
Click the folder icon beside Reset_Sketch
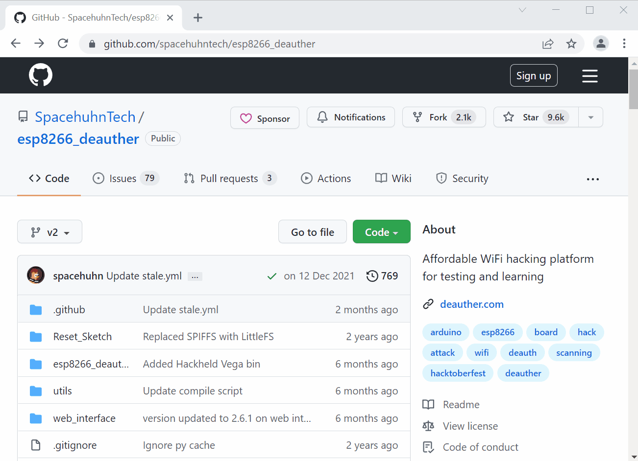pos(36,337)
